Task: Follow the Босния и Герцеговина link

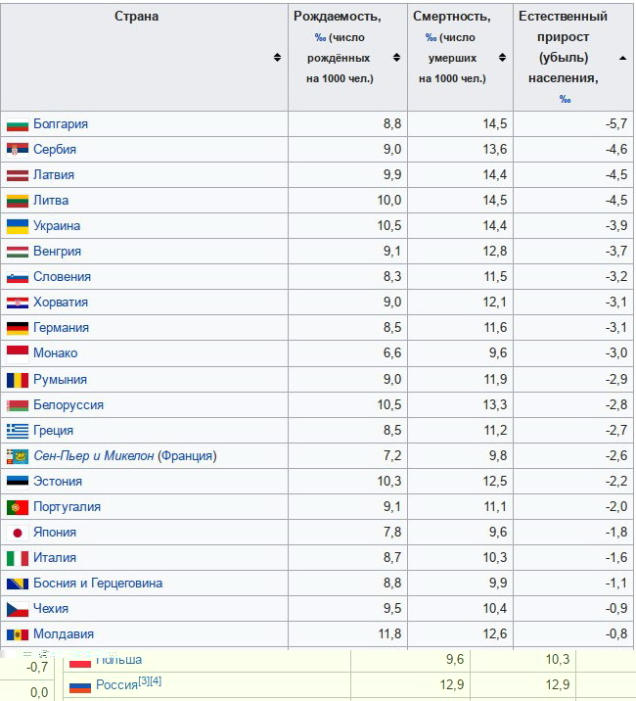Action: click(x=98, y=584)
